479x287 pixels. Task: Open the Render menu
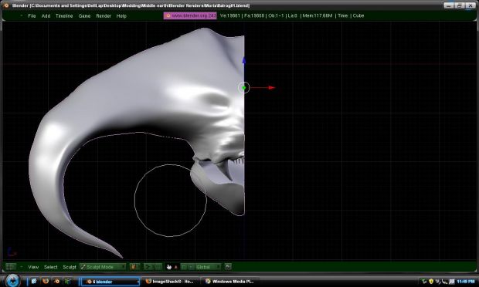104,16
